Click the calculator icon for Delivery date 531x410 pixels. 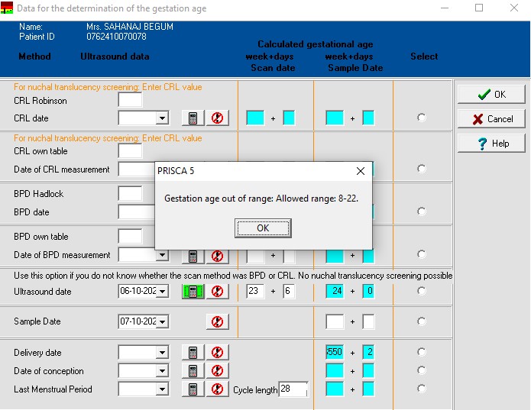(193, 353)
